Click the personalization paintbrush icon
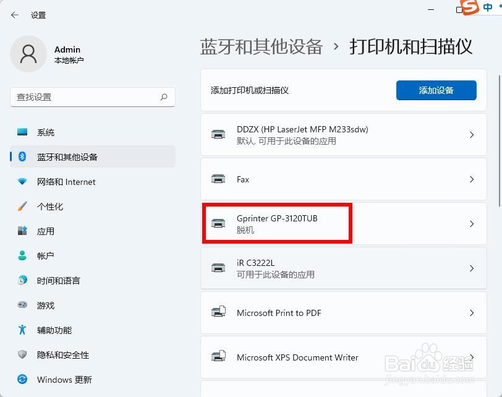502x397 pixels. point(22,206)
